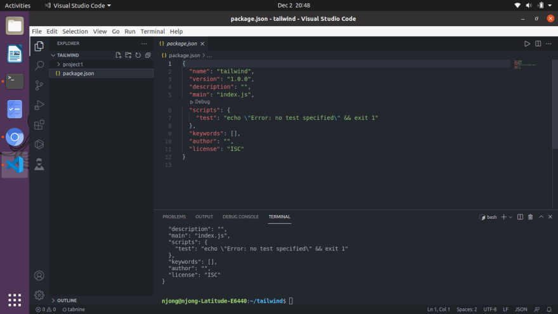Open the person-figure extension icon in activity bar
This screenshot has width=558, height=314.
(39, 164)
